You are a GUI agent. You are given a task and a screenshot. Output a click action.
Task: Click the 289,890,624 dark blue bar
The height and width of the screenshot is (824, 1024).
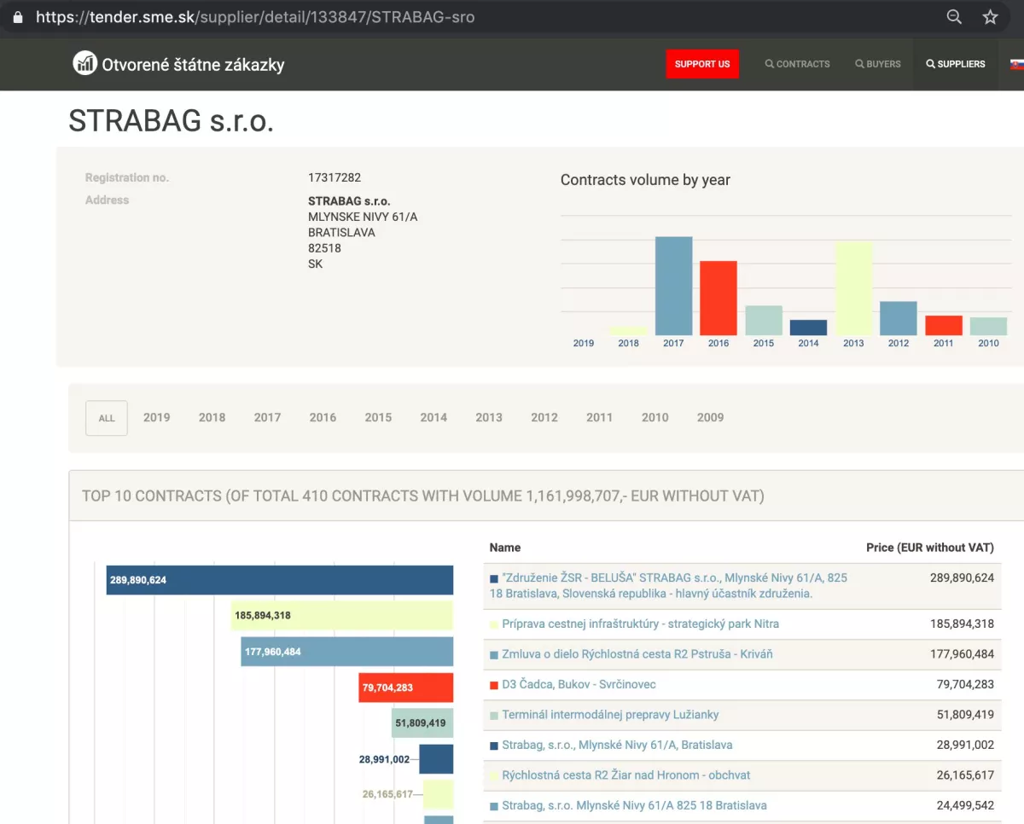(x=280, y=580)
